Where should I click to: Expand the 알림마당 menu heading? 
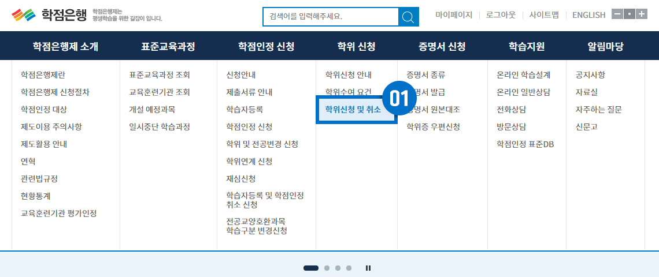point(605,47)
